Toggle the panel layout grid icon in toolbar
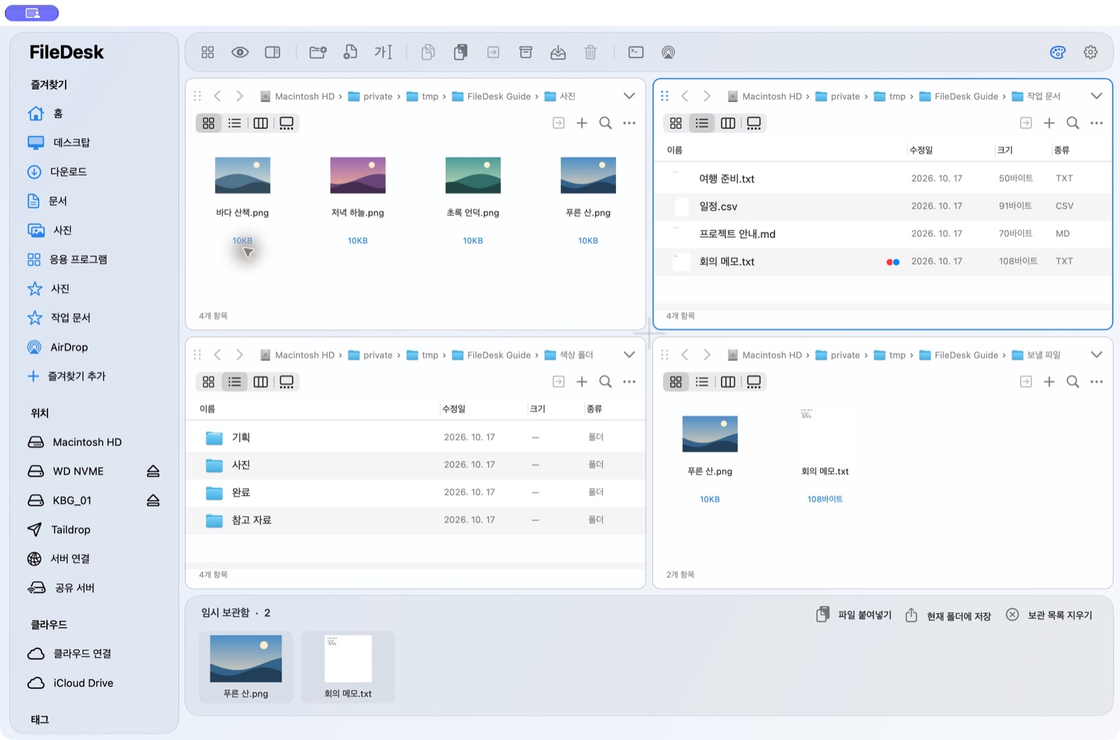Screen dimensions: 1120x740 point(207,53)
